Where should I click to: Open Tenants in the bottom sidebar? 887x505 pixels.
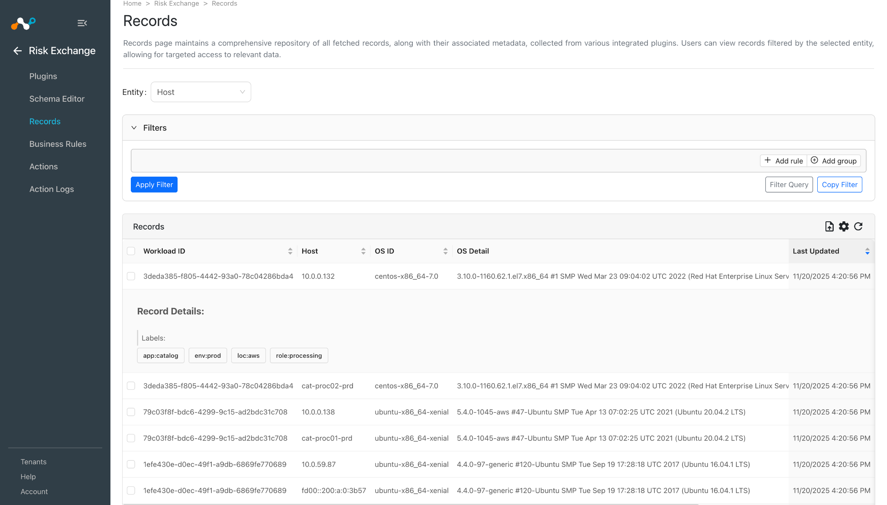pos(33,462)
